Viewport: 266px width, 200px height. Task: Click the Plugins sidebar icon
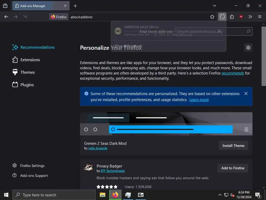(15, 85)
